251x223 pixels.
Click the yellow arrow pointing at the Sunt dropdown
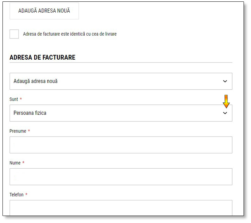[x=226, y=101]
